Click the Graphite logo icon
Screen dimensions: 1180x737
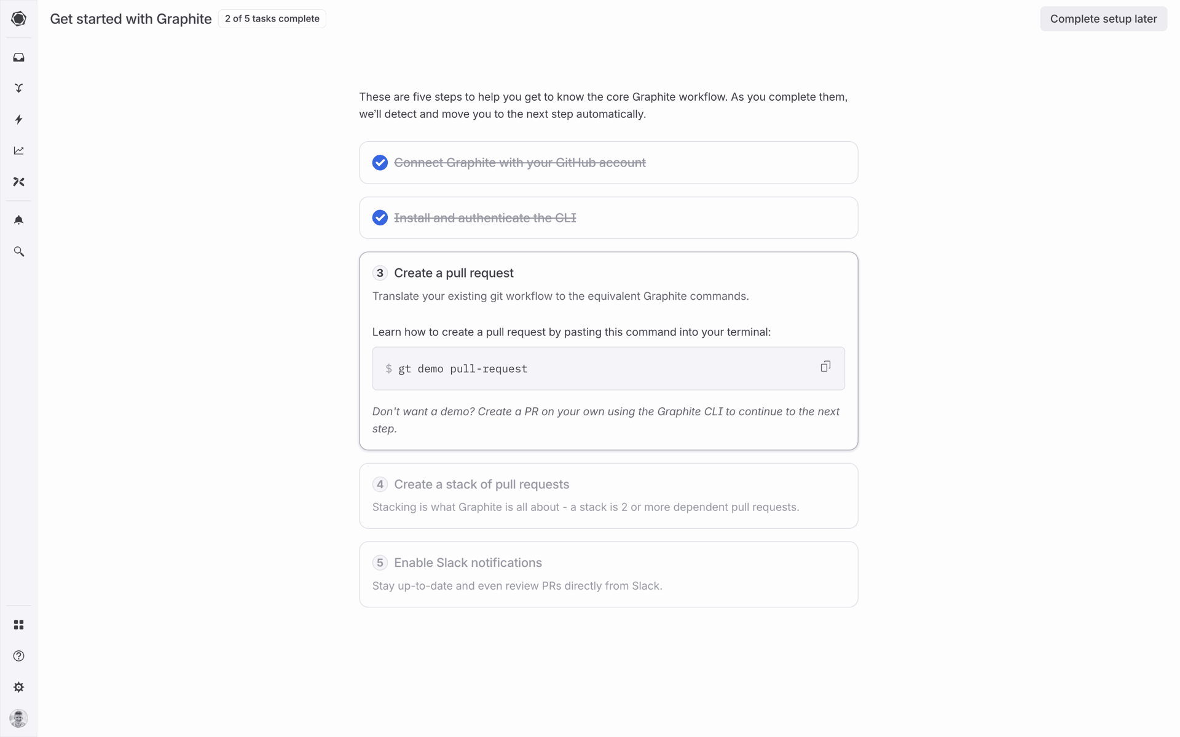click(x=19, y=18)
